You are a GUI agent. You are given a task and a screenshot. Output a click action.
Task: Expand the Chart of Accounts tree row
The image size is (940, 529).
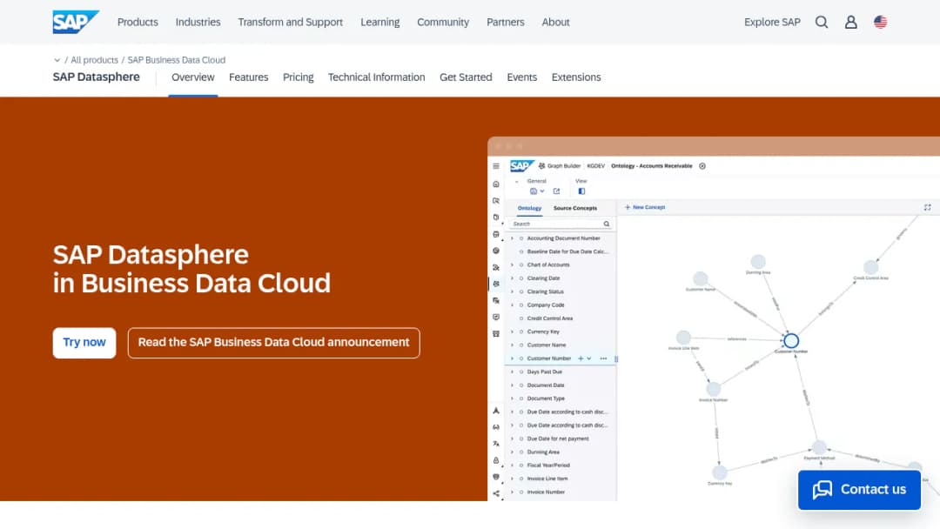512,264
